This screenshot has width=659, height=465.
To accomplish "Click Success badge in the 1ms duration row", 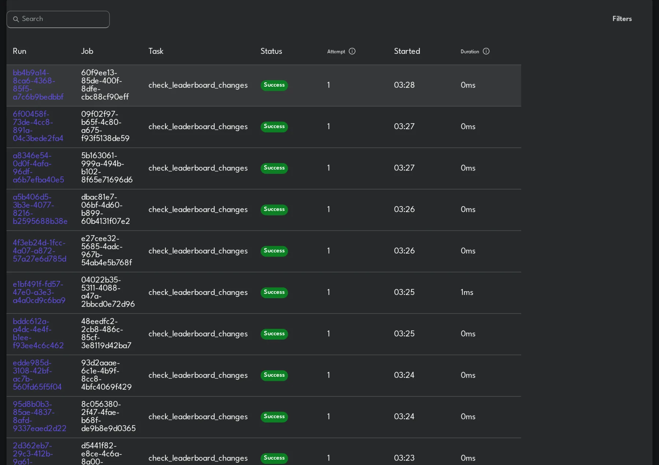I will tap(274, 292).
